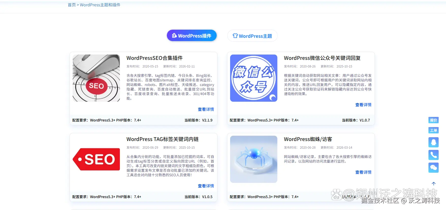Open 查看详情 for TAG标签关键词内链
Image resolution: width=446 pixels, height=210 pixels.
coord(206,186)
